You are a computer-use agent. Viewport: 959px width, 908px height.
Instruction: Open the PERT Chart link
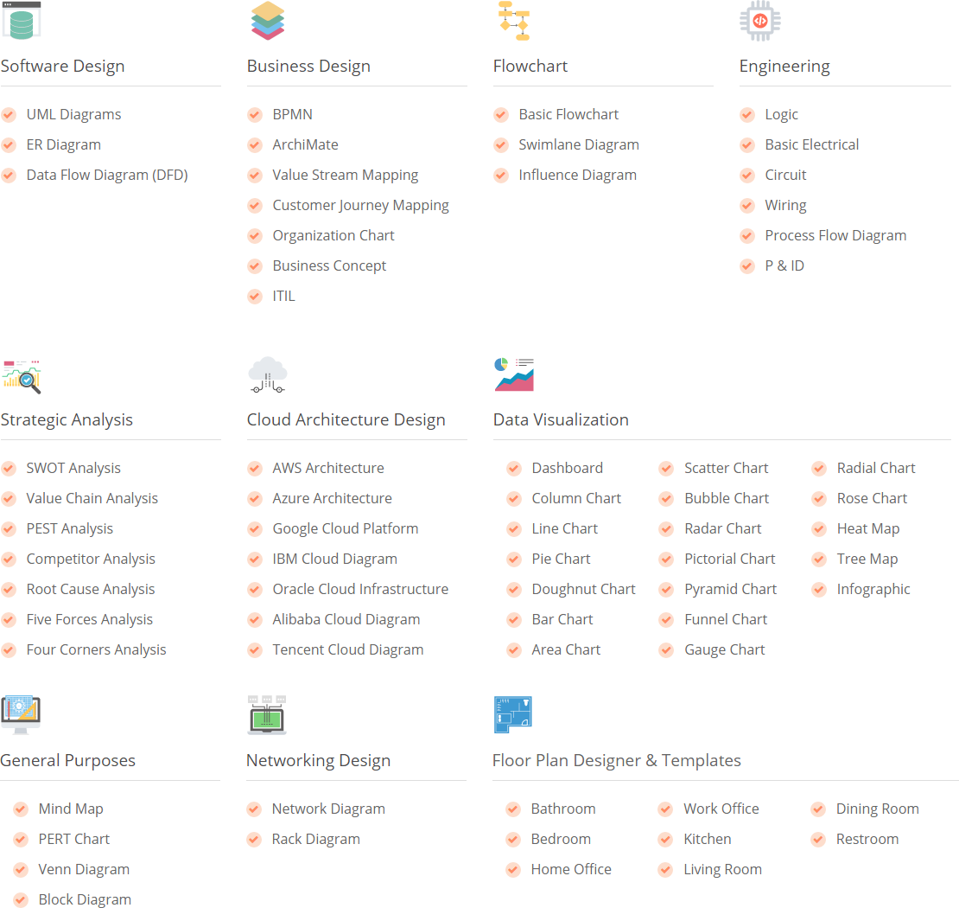coord(74,840)
